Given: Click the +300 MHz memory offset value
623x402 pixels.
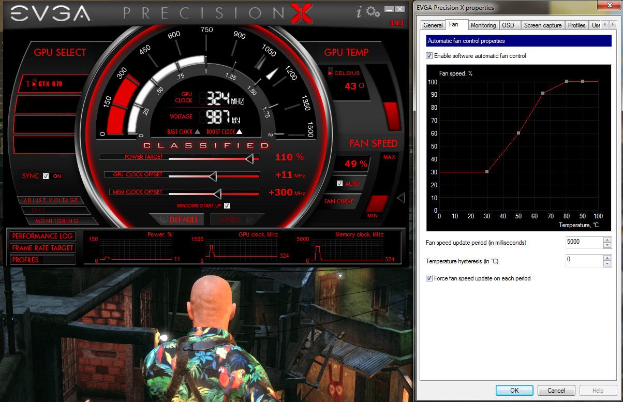Looking at the screenshot, I should coord(287,192).
